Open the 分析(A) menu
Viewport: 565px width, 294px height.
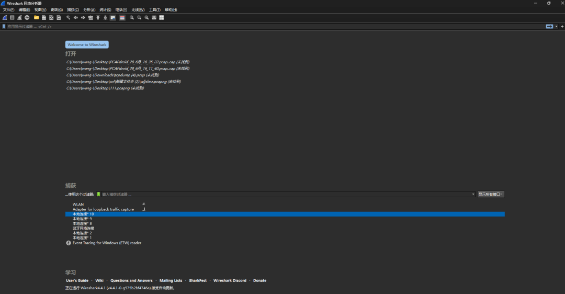click(89, 10)
